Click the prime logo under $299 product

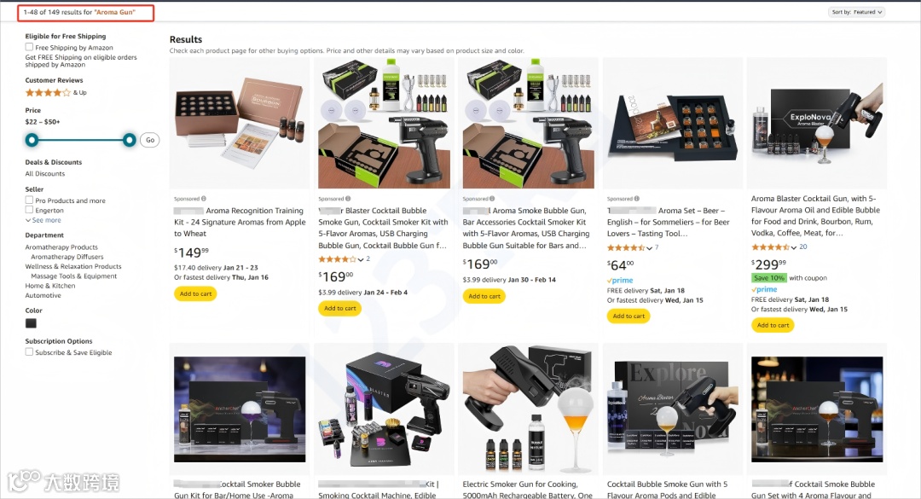pos(764,290)
